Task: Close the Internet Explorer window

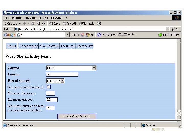Action: 179,13
